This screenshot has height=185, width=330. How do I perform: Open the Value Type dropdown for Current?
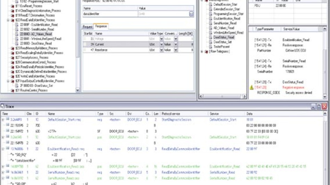pos(161,45)
